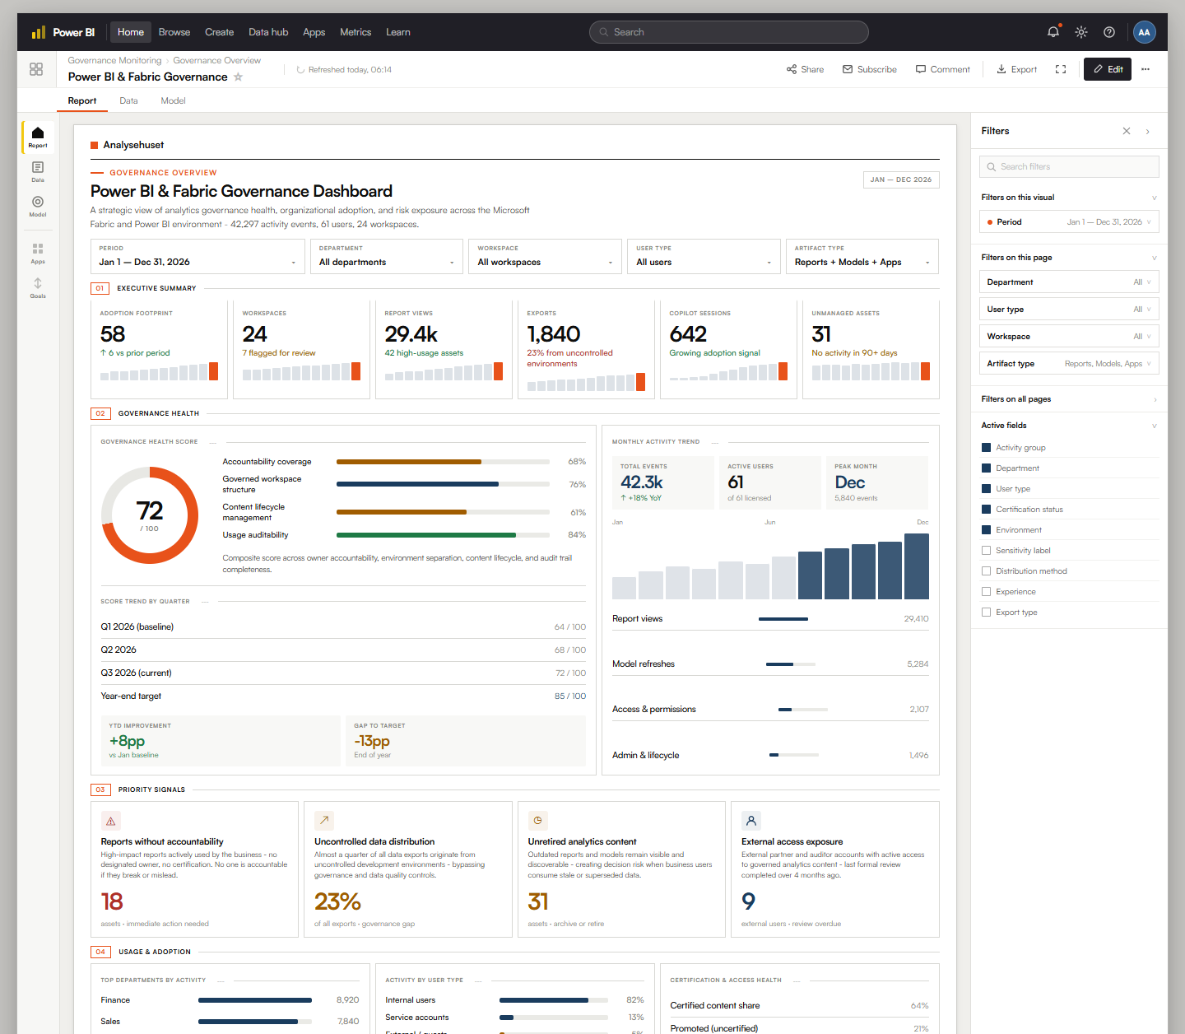Open the Governance Monitoring breadcrumb link
This screenshot has width=1185, height=1034.
[114, 60]
